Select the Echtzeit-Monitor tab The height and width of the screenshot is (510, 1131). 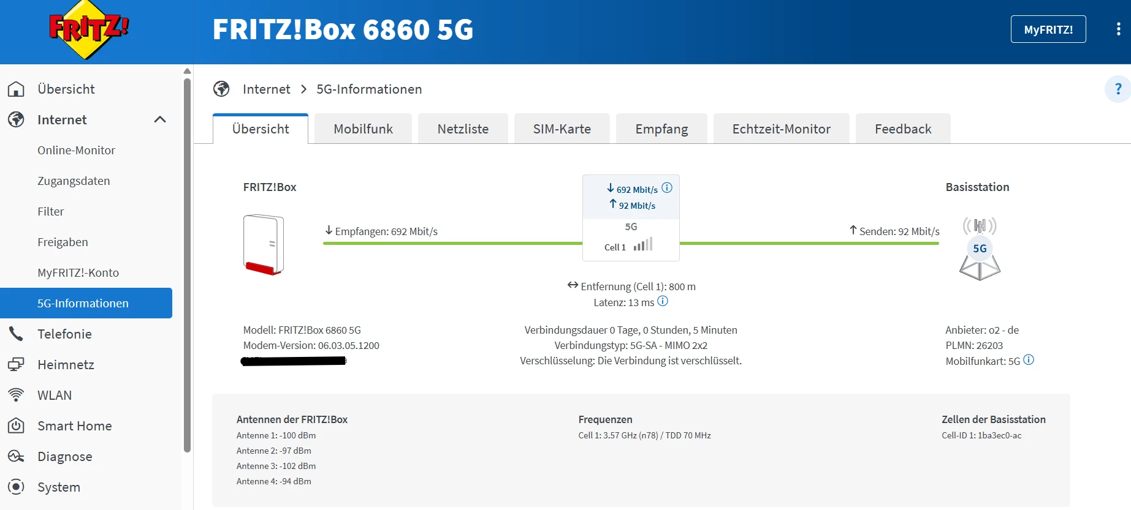(x=782, y=129)
